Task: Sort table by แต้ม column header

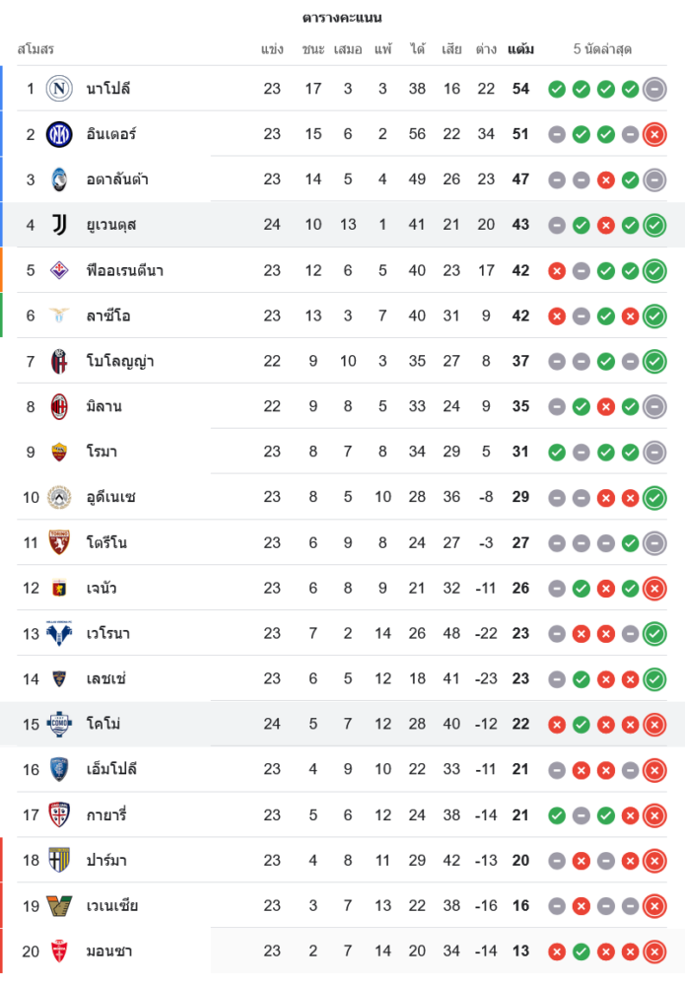Action: pyautogui.click(x=520, y=48)
